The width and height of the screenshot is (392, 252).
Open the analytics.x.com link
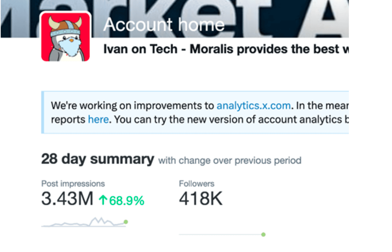[x=253, y=106]
